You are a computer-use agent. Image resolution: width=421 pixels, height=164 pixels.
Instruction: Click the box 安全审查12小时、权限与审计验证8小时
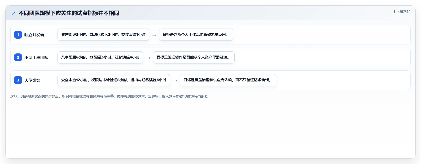click(x=114, y=80)
